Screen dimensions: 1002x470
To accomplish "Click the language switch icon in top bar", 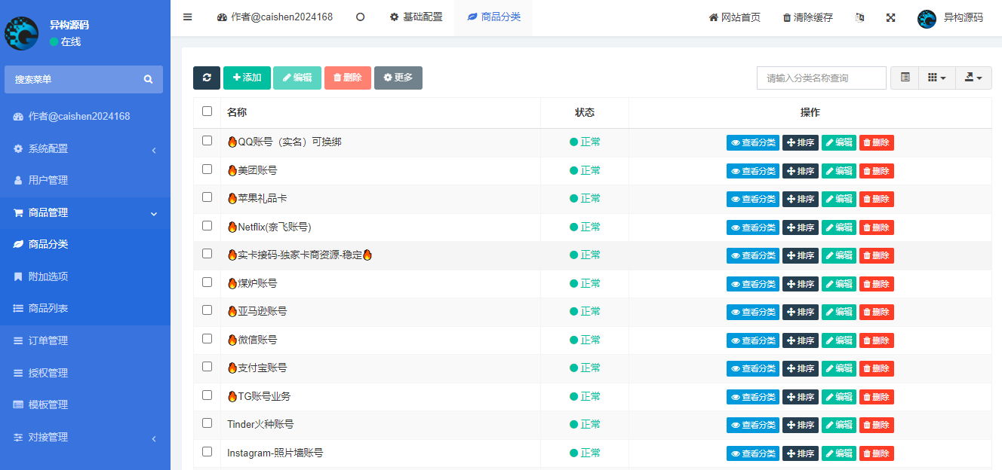I will [x=860, y=17].
